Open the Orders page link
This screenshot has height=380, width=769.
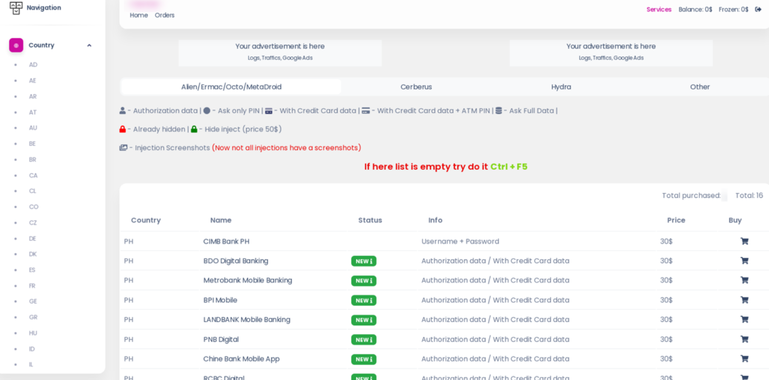[x=165, y=15]
